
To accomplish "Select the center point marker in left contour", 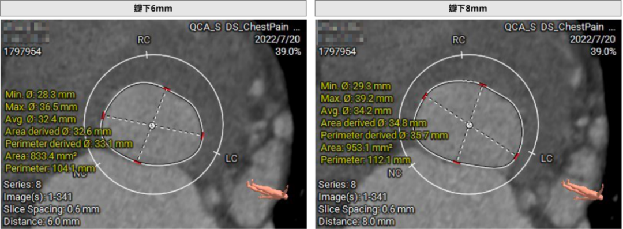I will pos(152,126).
